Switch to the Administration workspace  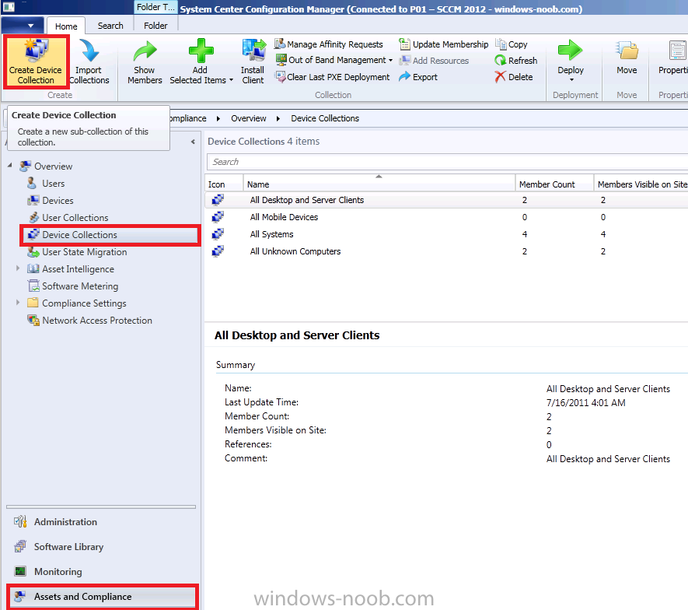[66, 522]
